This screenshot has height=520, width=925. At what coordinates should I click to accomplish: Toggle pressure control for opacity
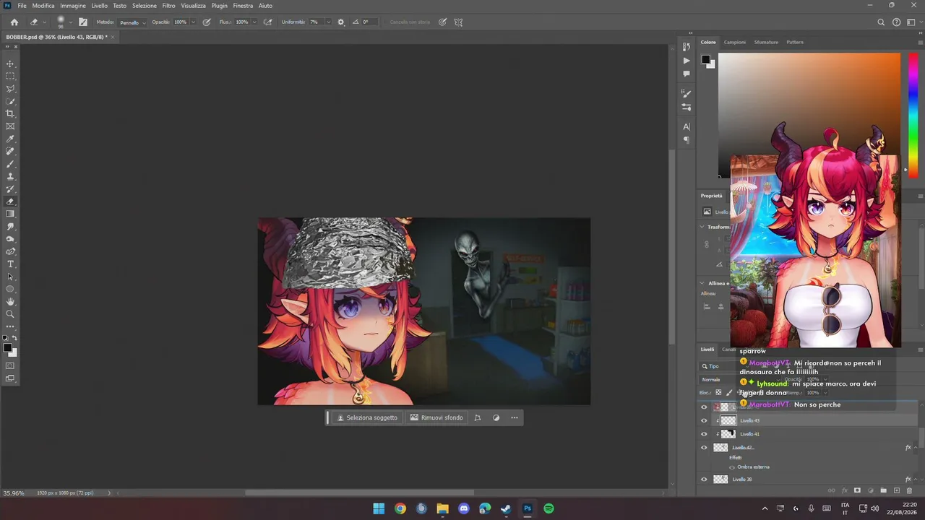(x=207, y=22)
